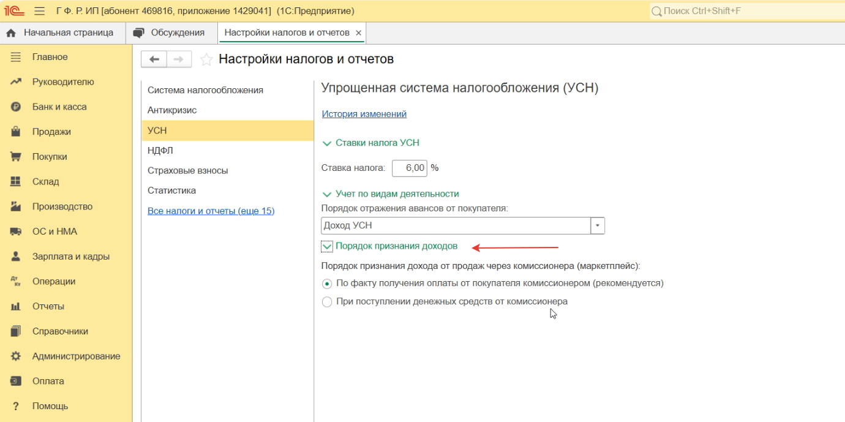The image size is (845, 422).
Task: Click the 1C logo icon
Action: tap(15, 11)
